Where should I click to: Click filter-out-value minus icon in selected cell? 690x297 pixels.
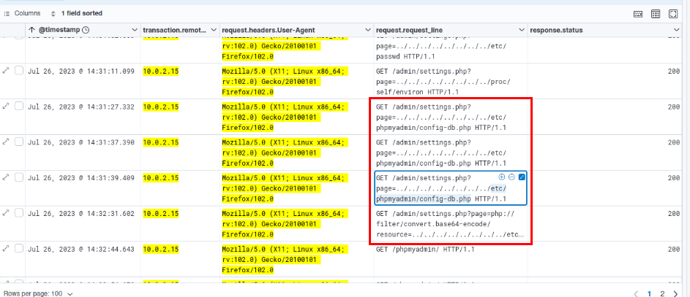(x=511, y=177)
